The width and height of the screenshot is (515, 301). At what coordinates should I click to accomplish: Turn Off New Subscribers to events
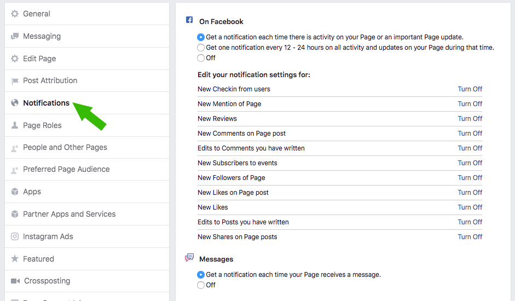coord(470,163)
